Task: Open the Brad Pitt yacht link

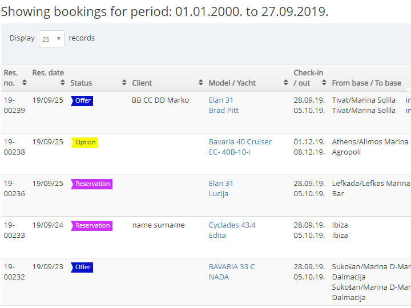Action: click(224, 111)
